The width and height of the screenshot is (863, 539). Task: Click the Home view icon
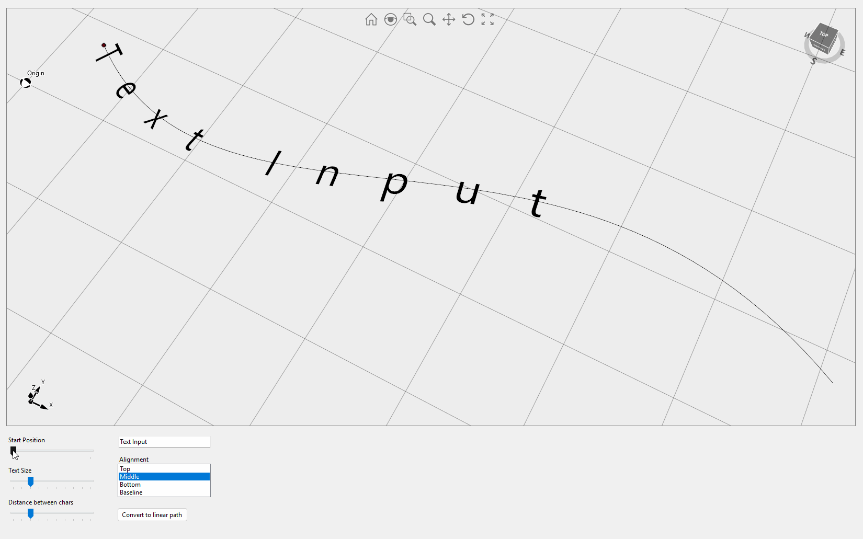click(x=371, y=20)
